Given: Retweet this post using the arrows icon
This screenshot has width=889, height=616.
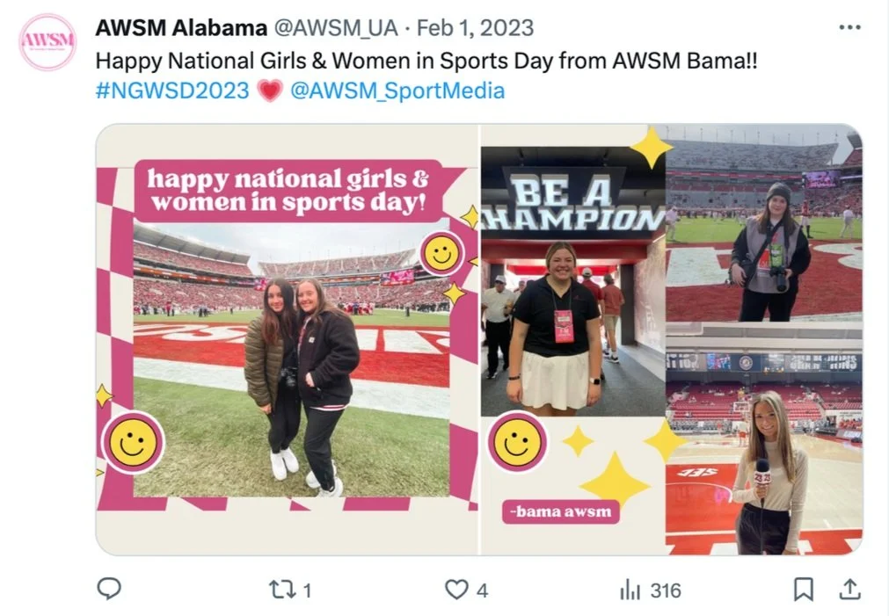Looking at the screenshot, I should coord(281,590).
